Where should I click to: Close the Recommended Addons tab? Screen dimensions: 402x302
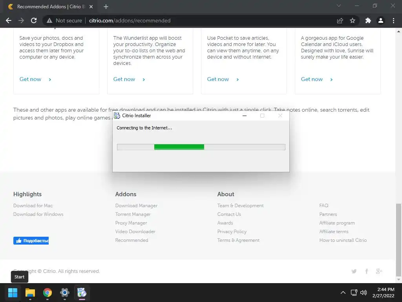[91, 7]
